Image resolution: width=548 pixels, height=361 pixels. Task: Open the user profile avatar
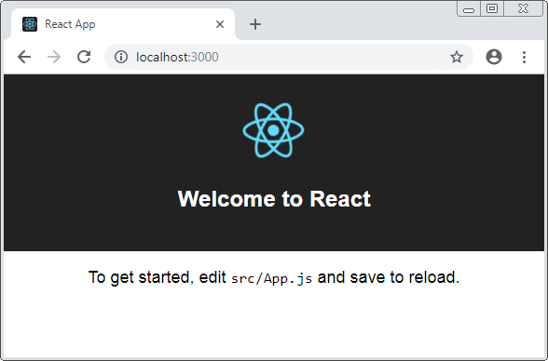point(494,57)
